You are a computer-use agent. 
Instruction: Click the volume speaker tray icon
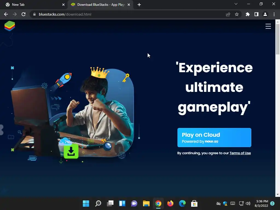pos(248,203)
